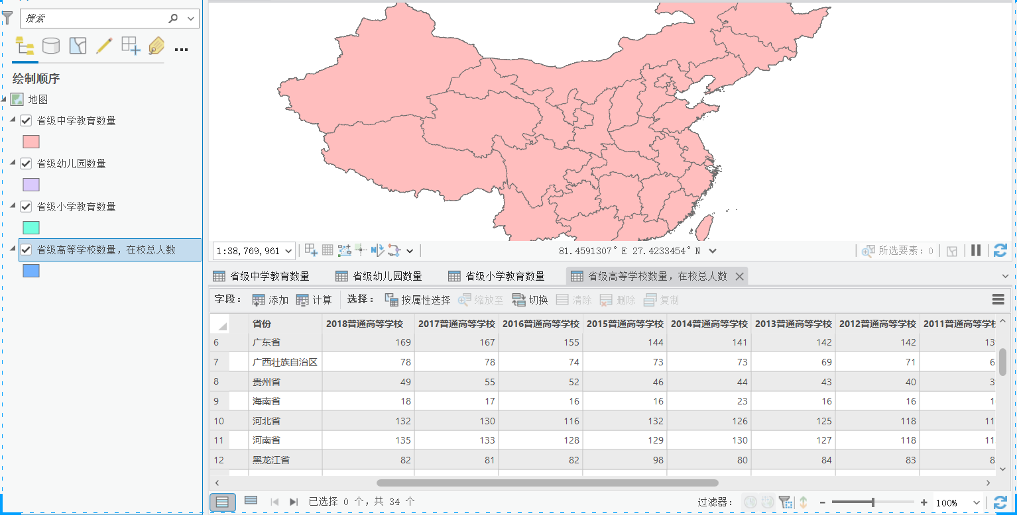The width and height of the screenshot is (1017, 515).
Task: Click the filter by extent funnel icon
Action: point(784,502)
